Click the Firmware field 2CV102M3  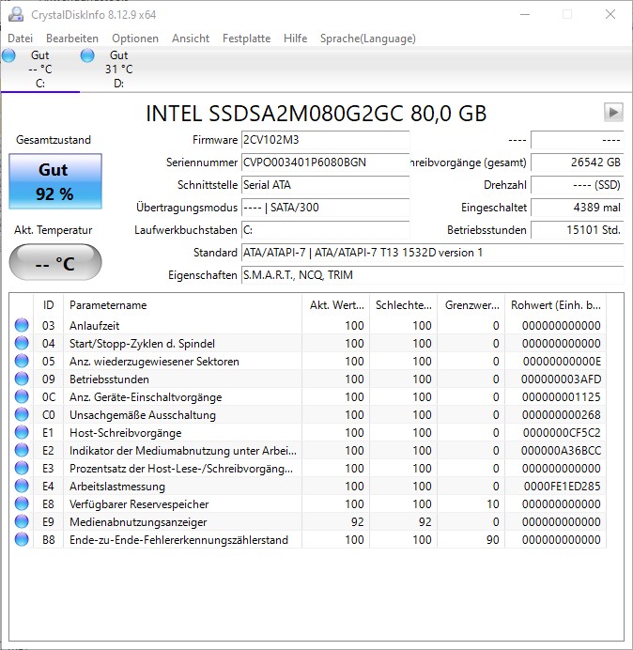click(325, 140)
